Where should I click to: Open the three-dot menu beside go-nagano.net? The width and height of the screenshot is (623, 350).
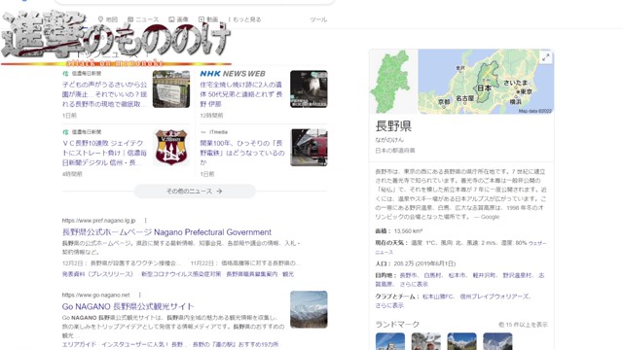coord(140,295)
